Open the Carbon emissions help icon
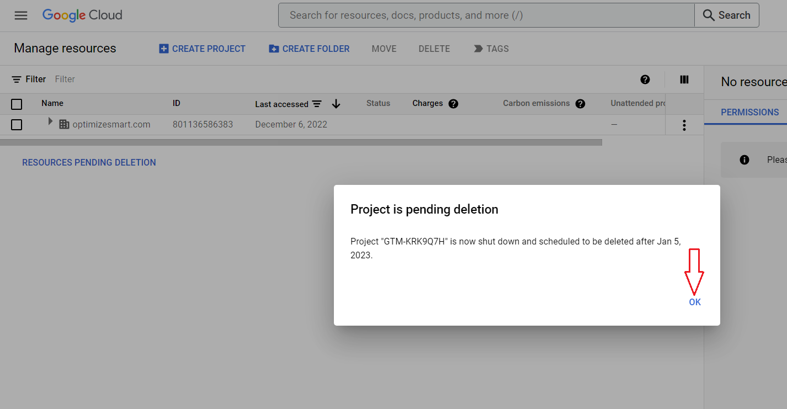Image resolution: width=787 pixels, height=409 pixels. (x=580, y=104)
